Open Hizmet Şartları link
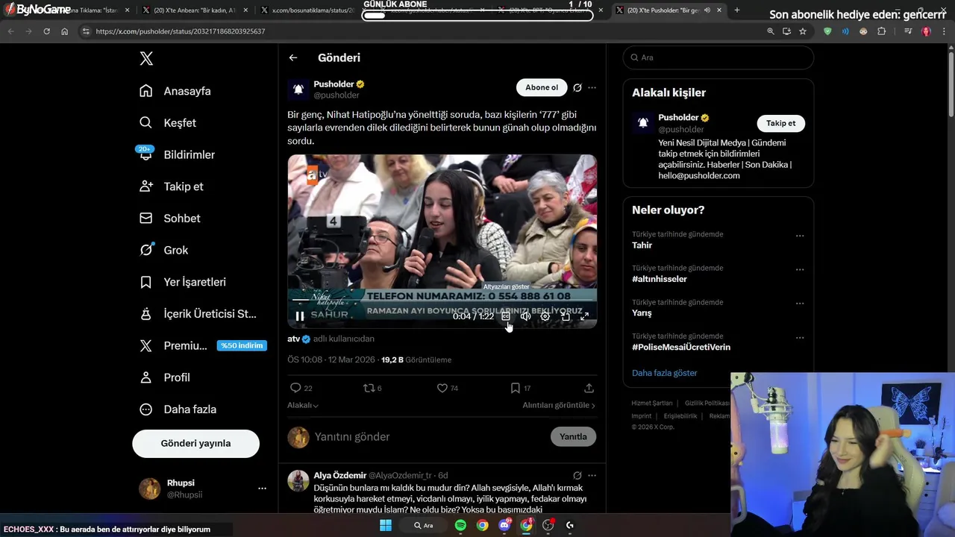955x537 pixels. [x=652, y=403]
